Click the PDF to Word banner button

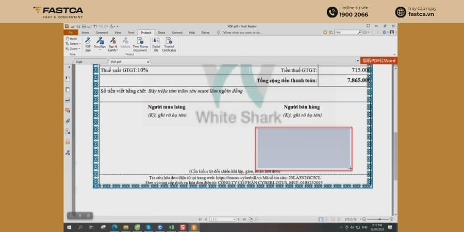click(379, 60)
